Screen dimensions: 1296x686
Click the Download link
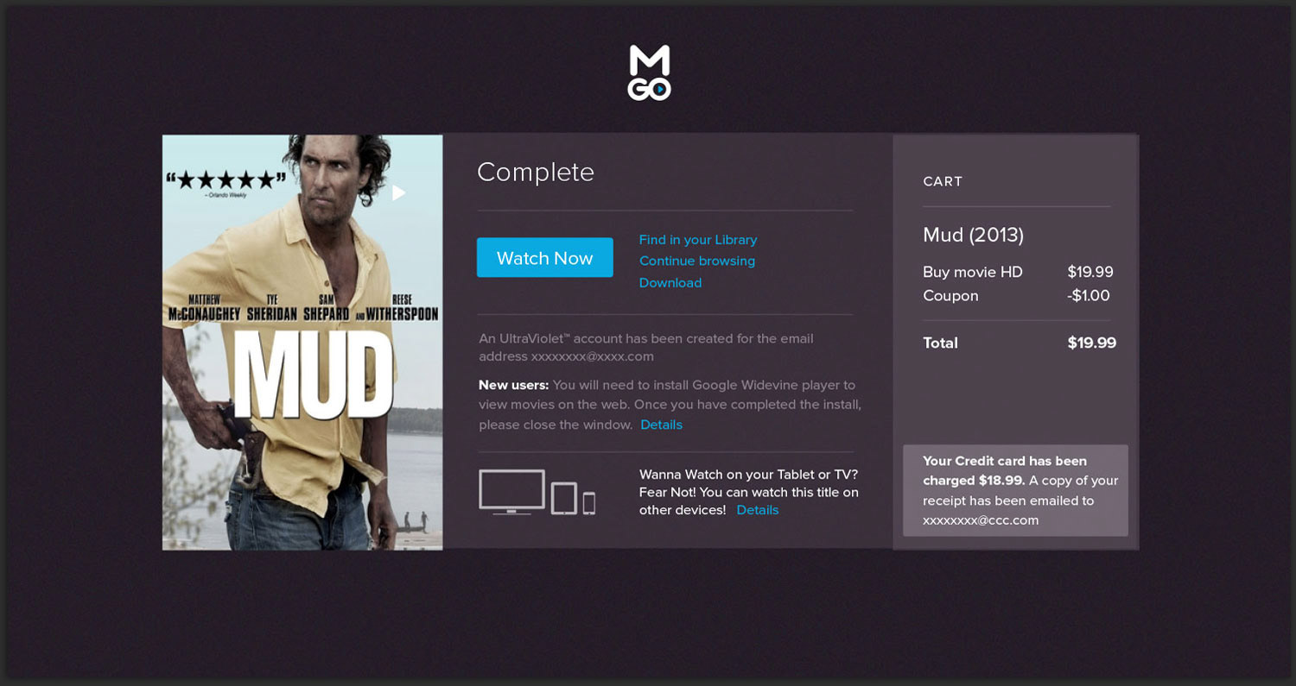pos(670,283)
